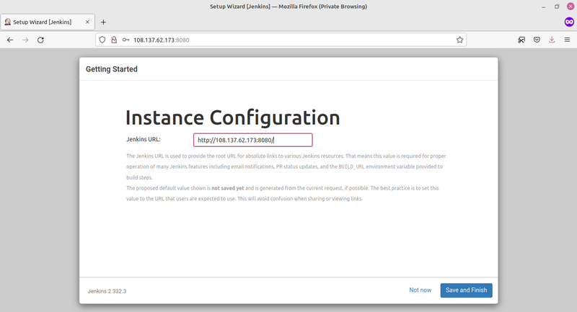Click the Jenkins favicon on the tab
This screenshot has height=312, width=577.
7,22
